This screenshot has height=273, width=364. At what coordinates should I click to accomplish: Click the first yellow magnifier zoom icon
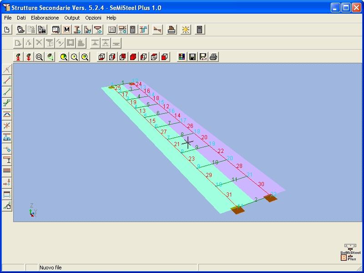[x=64, y=57]
